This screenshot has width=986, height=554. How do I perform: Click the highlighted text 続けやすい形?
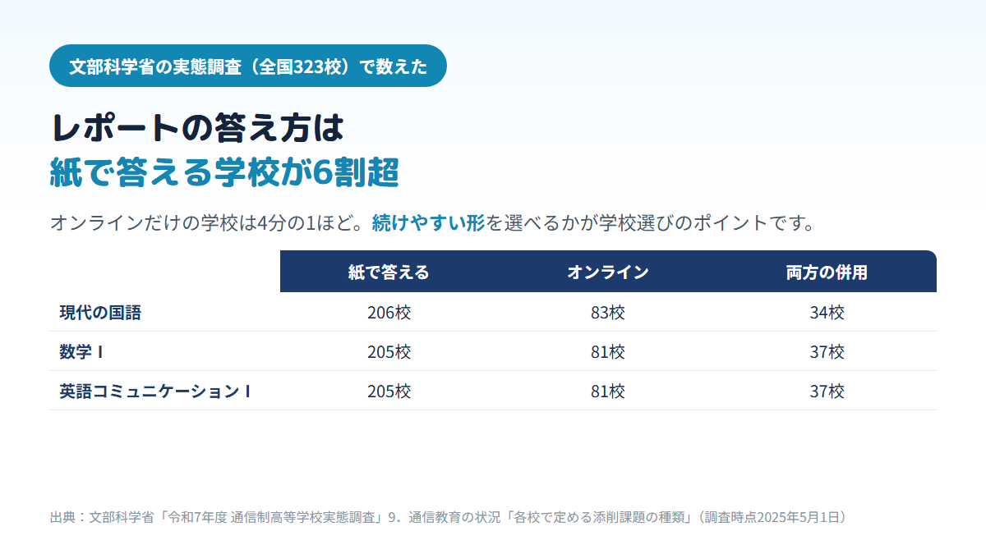coord(429,222)
